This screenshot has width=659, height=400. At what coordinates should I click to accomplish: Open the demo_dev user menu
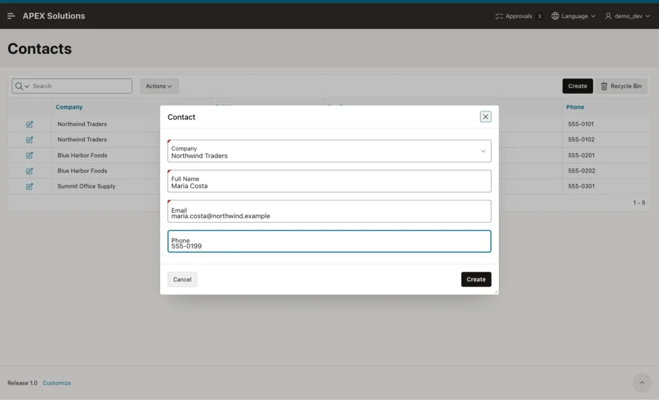pos(627,16)
